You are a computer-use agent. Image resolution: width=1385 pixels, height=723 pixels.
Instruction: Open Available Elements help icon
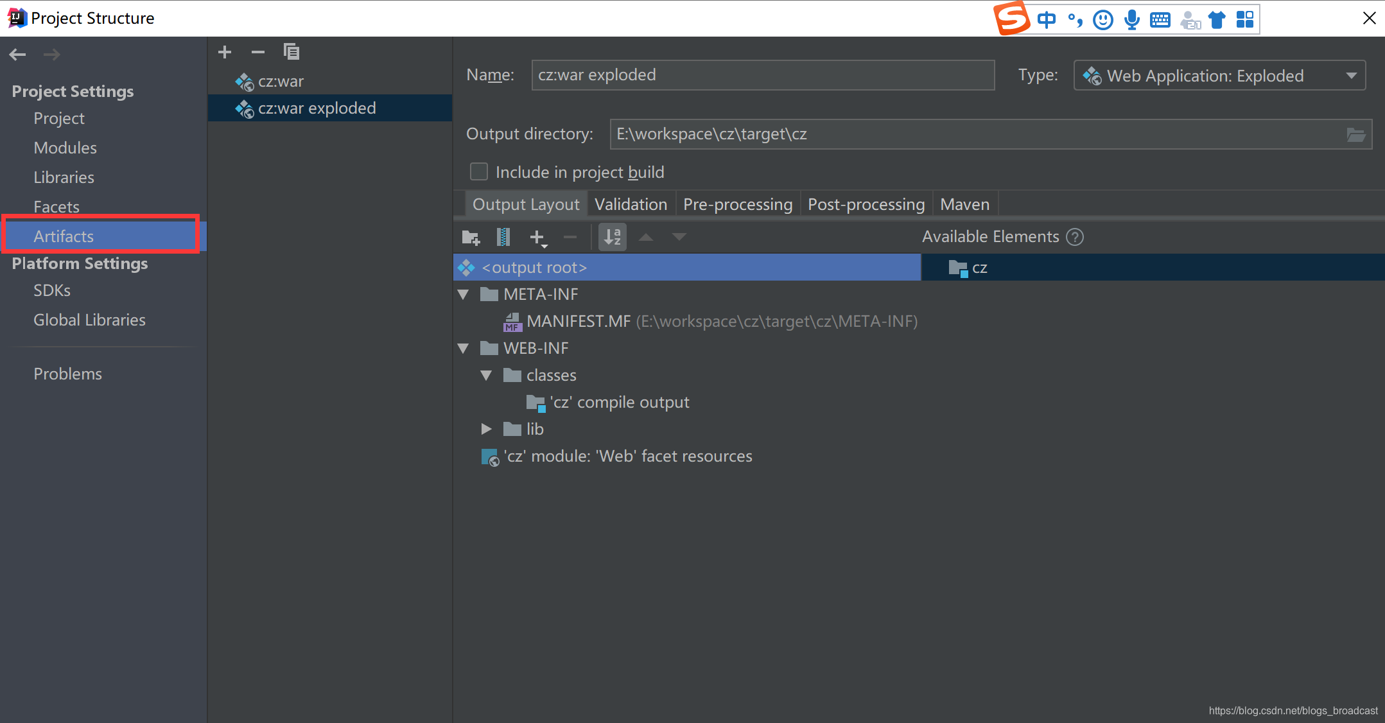tap(1075, 237)
